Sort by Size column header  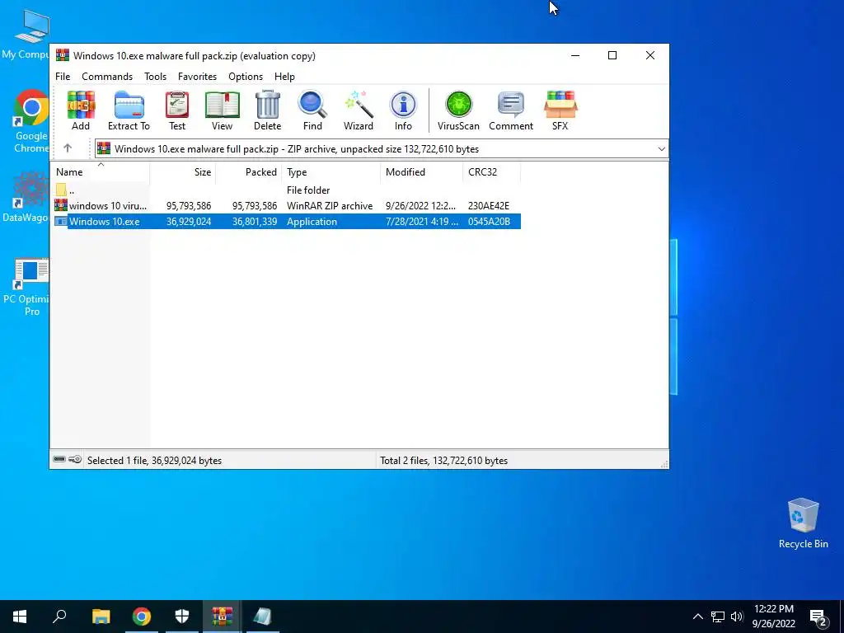coord(182,171)
